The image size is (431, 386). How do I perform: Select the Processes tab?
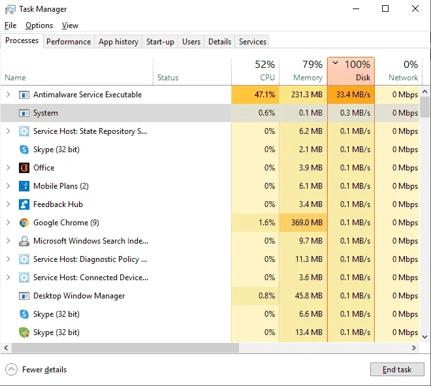(22, 40)
